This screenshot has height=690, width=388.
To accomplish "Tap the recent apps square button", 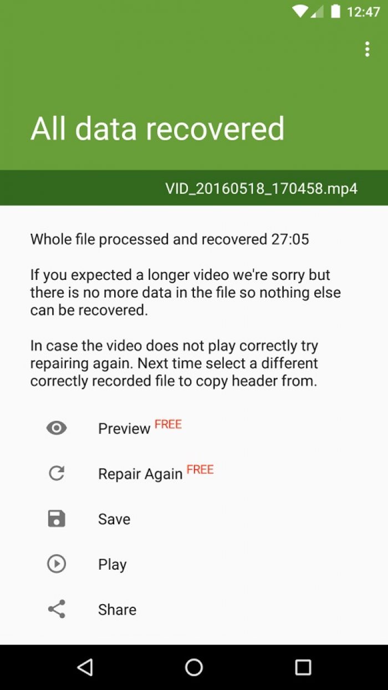I will (x=303, y=667).
